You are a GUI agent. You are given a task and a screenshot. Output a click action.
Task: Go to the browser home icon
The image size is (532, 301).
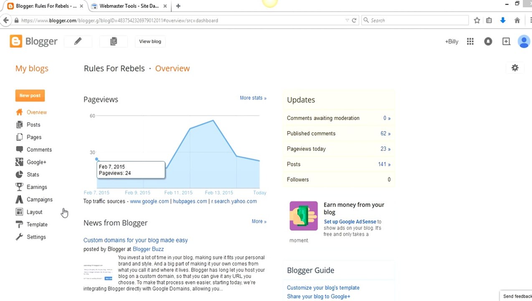tap(517, 20)
